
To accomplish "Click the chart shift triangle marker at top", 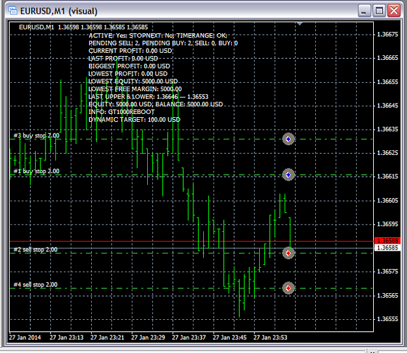I will tap(300, 23).
